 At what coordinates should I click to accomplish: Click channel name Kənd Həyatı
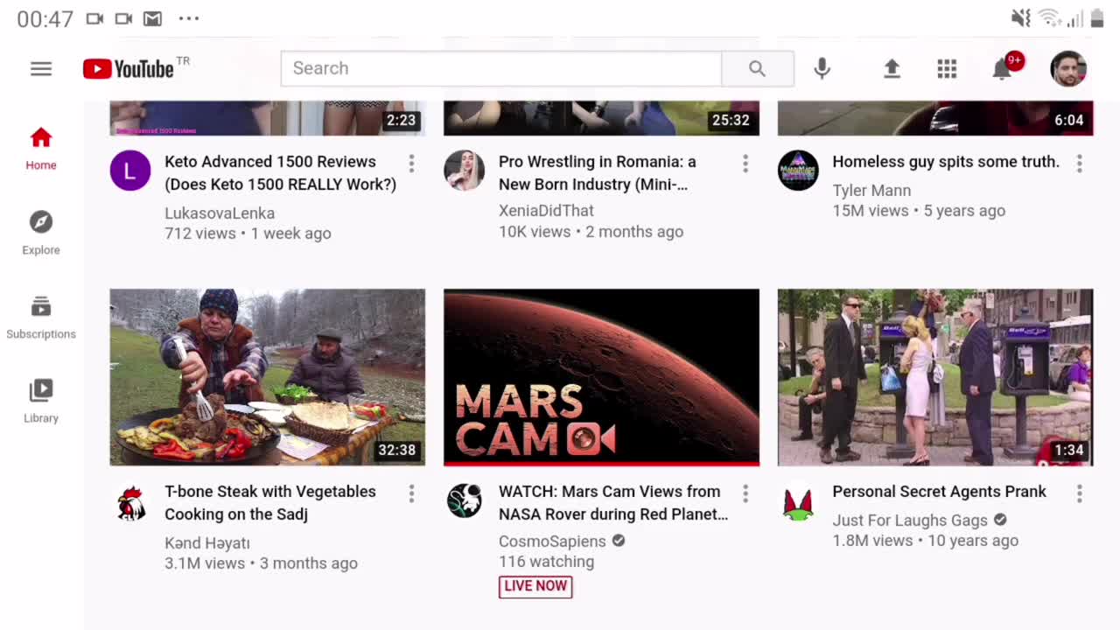click(x=207, y=543)
